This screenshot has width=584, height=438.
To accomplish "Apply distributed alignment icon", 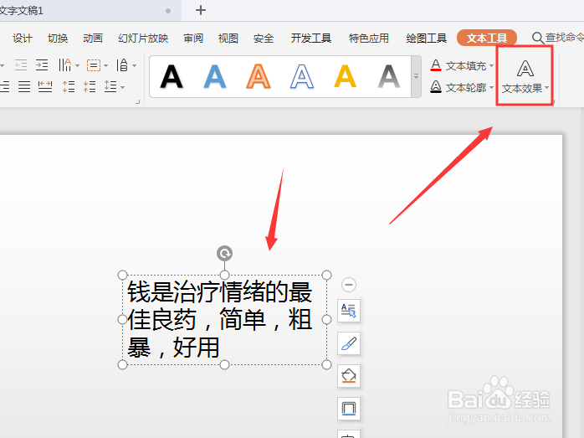I will click(x=45, y=87).
